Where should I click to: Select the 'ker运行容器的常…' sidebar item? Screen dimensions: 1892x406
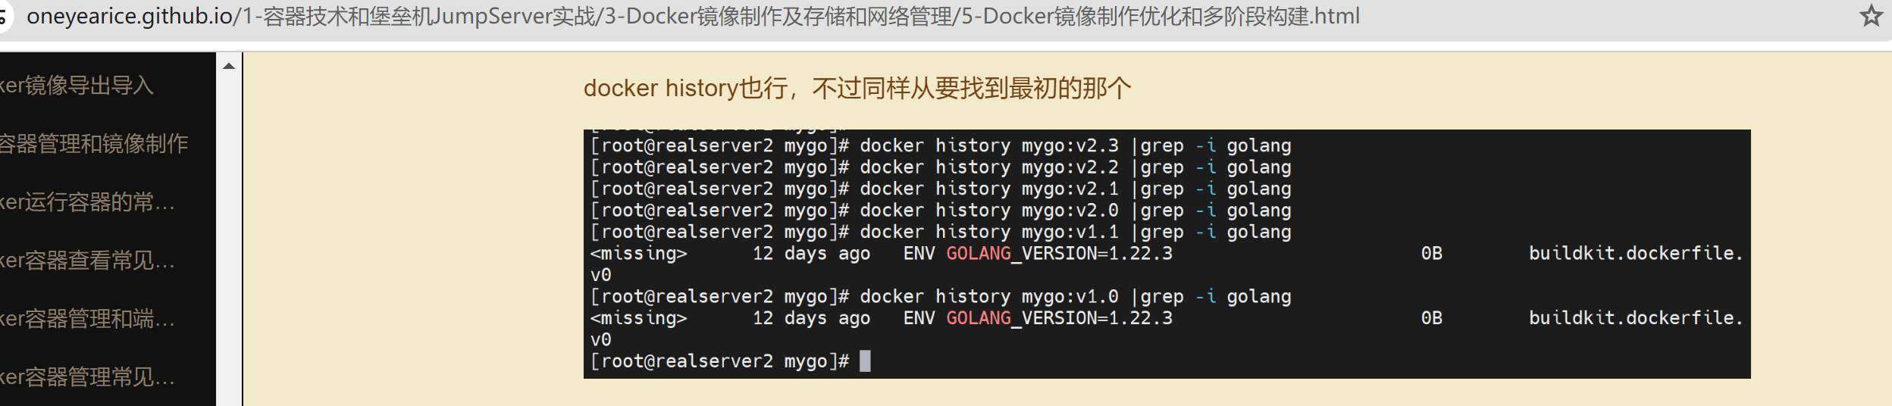[87, 202]
